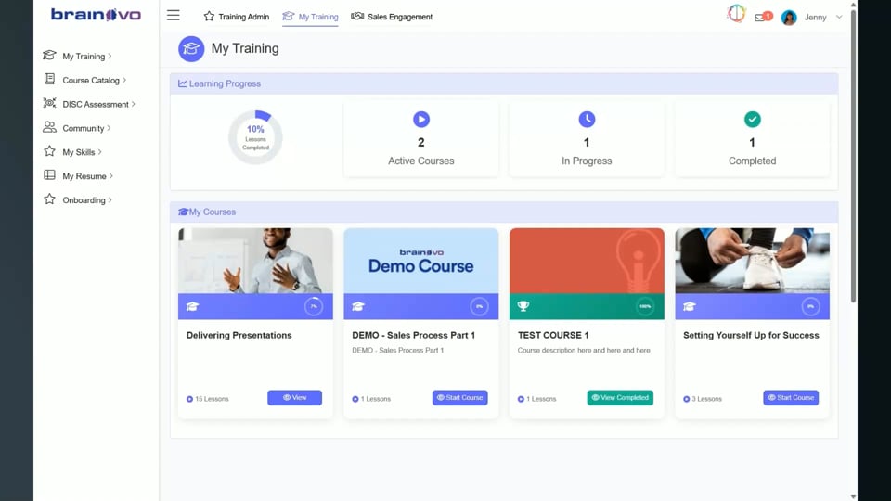Click the My Training sidebar icon

point(49,55)
